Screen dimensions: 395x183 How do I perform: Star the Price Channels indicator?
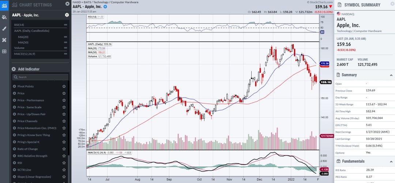[x=64, y=121]
